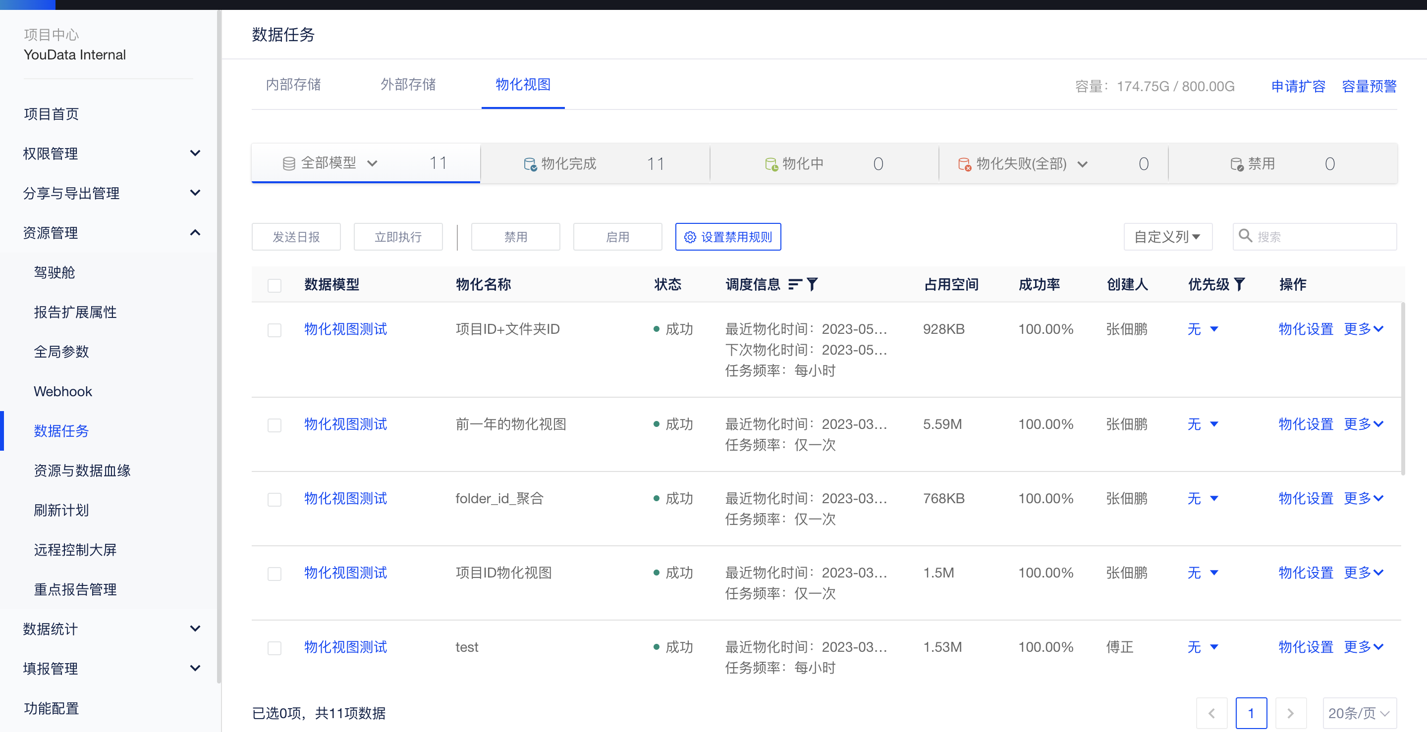Check the row for folder_id_聚合
Image resolution: width=1427 pixels, height=732 pixels.
(x=274, y=499)
